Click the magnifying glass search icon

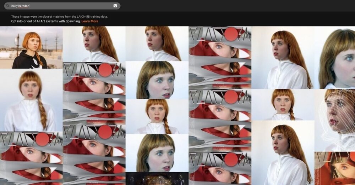(7, 6)
